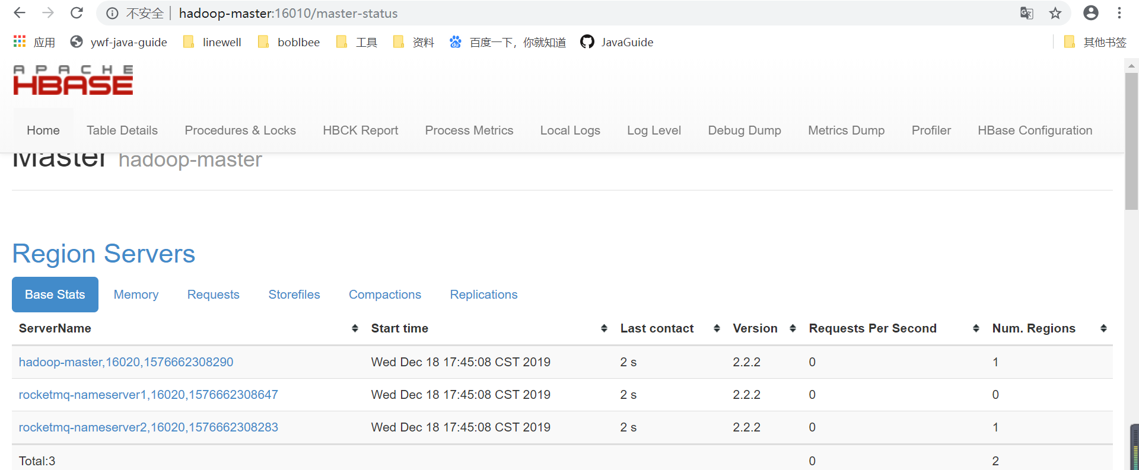Viewport: 1139px width, 470px height.
Task: Open the translate page icon
Action: click(1027, 13)
